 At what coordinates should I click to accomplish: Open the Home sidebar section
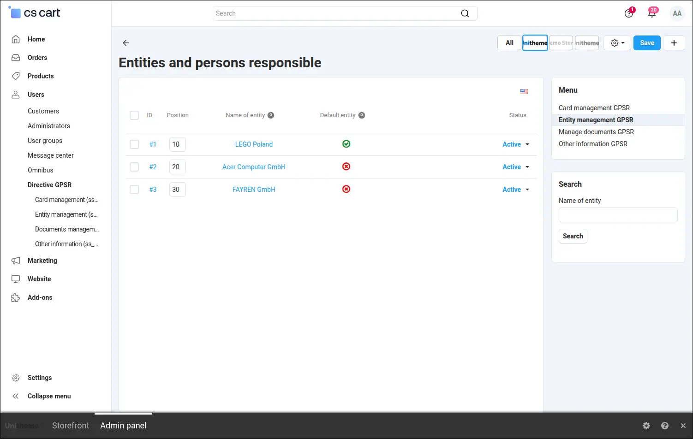36,39
